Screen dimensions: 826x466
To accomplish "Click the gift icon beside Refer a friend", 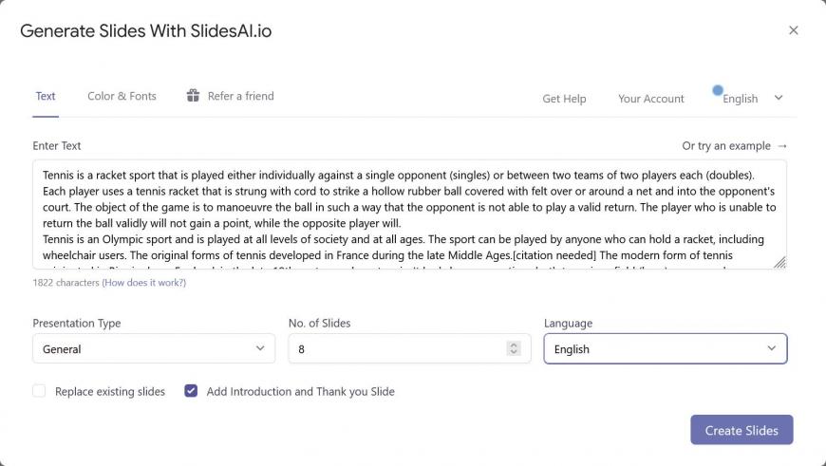I will point(193,95).
